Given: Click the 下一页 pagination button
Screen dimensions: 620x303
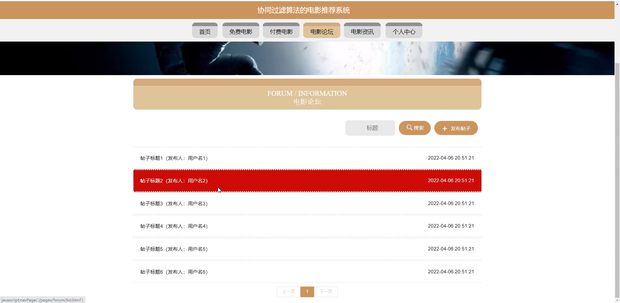Looking at the screenshot, I should click(x=326, y=292).
